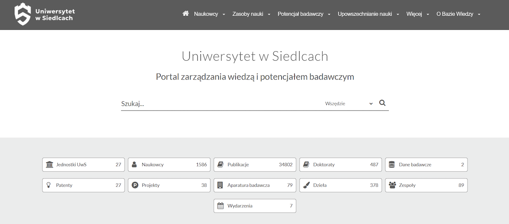
Task: Open the Zasoby nauki menu
Action: (x=248, y=14)
